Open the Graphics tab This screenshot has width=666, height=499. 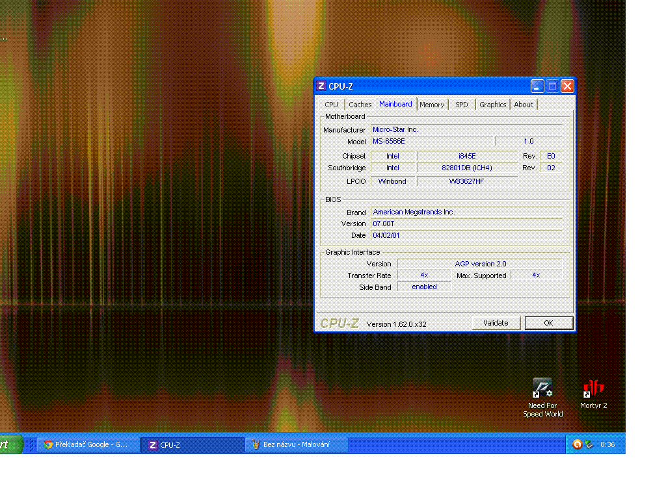tap(493, 105)
